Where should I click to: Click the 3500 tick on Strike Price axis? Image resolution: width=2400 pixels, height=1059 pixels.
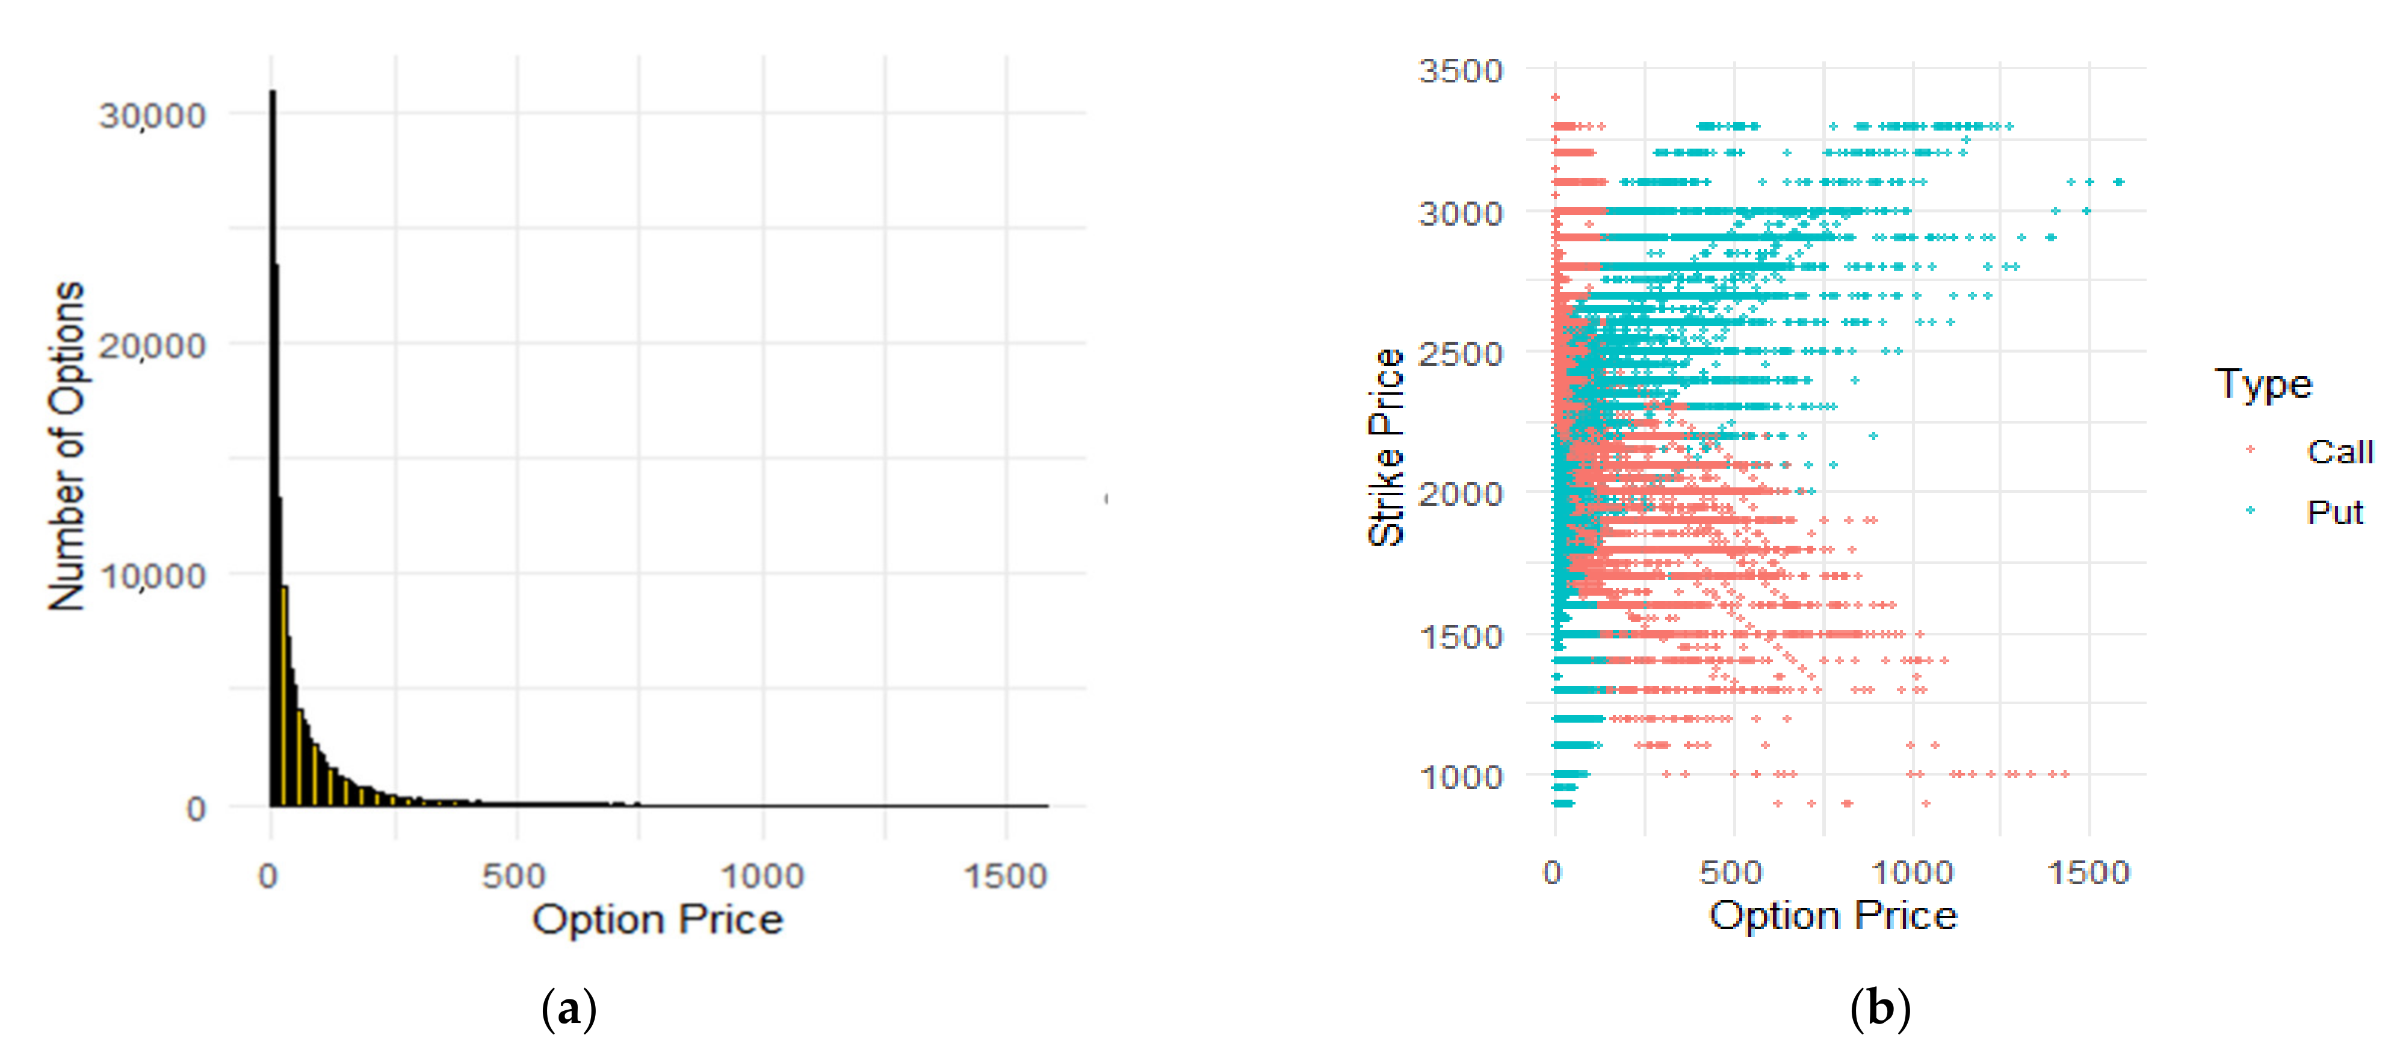pos(1460,71)
